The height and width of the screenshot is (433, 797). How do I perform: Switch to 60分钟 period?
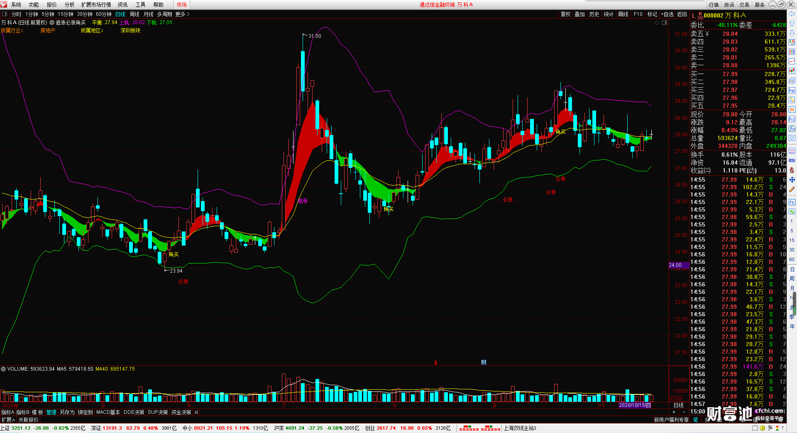tap(104, 14)
